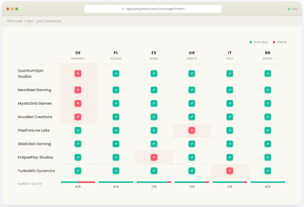This screenshot has width=304, height=207.
Task: Click EclipsePlay Studios check under Poland
Action: tap(116, 158)
